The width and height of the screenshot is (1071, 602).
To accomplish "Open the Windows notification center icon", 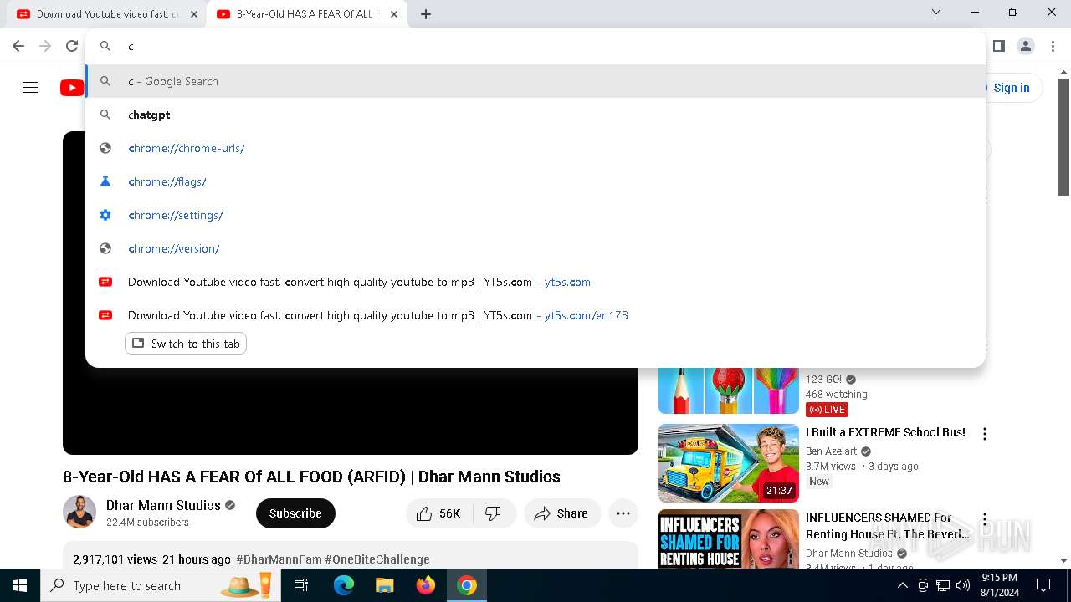I will pyautogui.click(x=1043, y=585).
